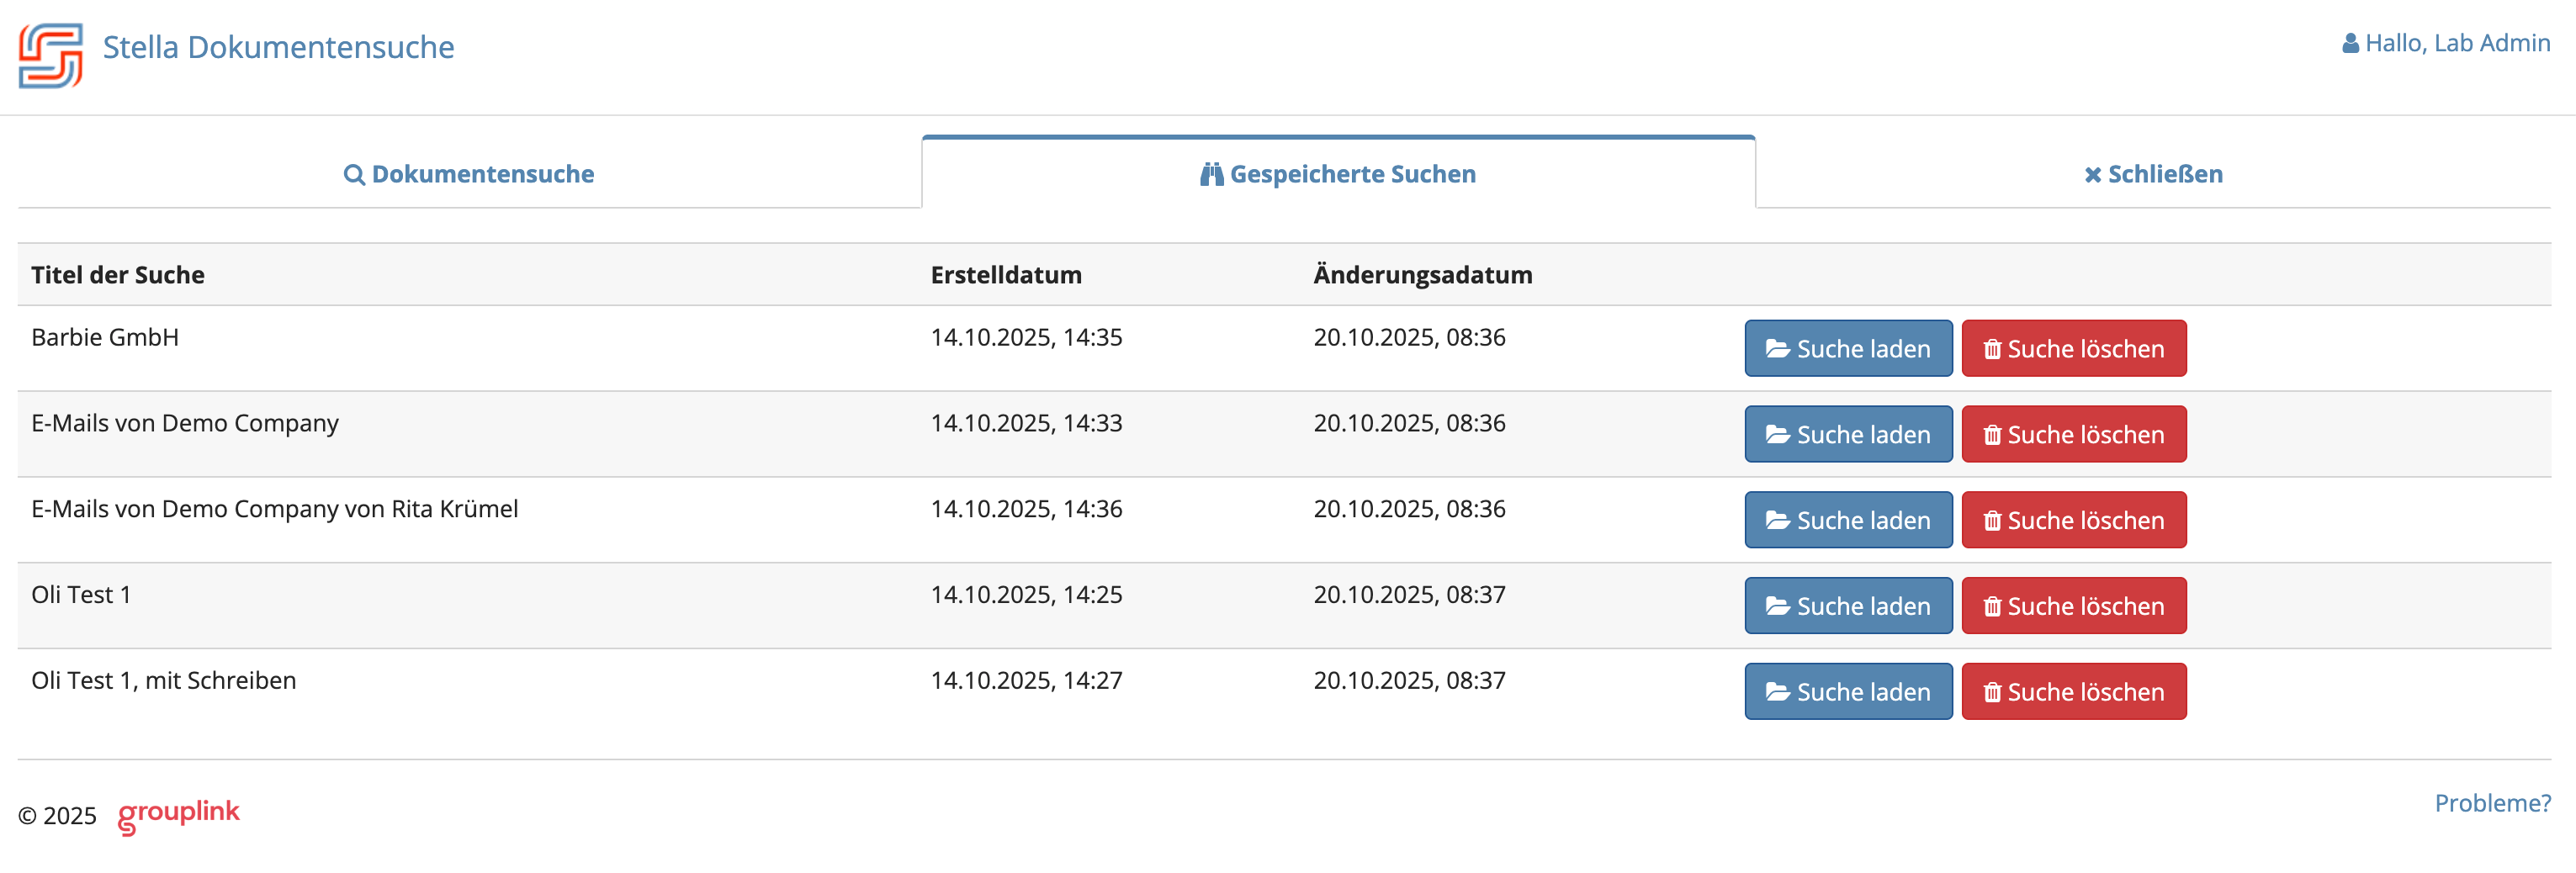The height and width of the screenshot is (873, 2576).
Task: Load Oli Test 1, mit Schreiben search
Action: click(x=1848, y=692)
